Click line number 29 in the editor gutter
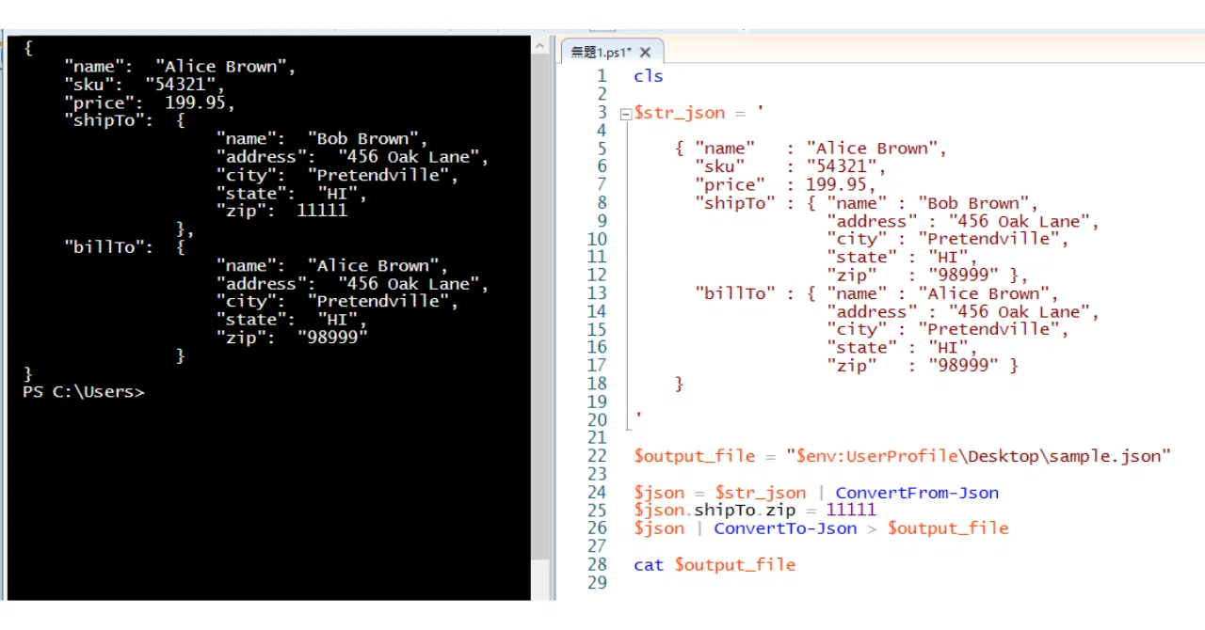This screenshot has height=630, width=1205. click(x=597, y=583)
